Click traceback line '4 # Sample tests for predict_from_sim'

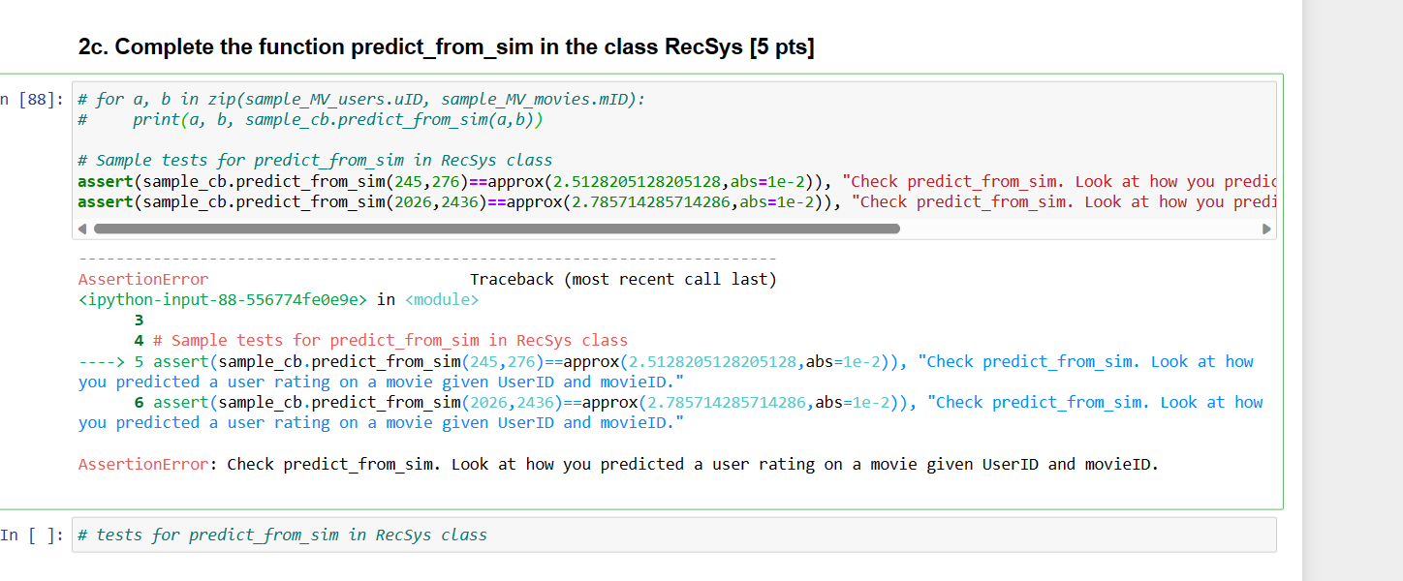click(x=381, y=341)
